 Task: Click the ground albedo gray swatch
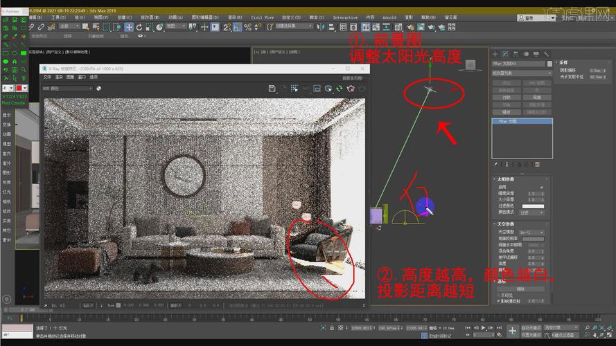[533, 239]
